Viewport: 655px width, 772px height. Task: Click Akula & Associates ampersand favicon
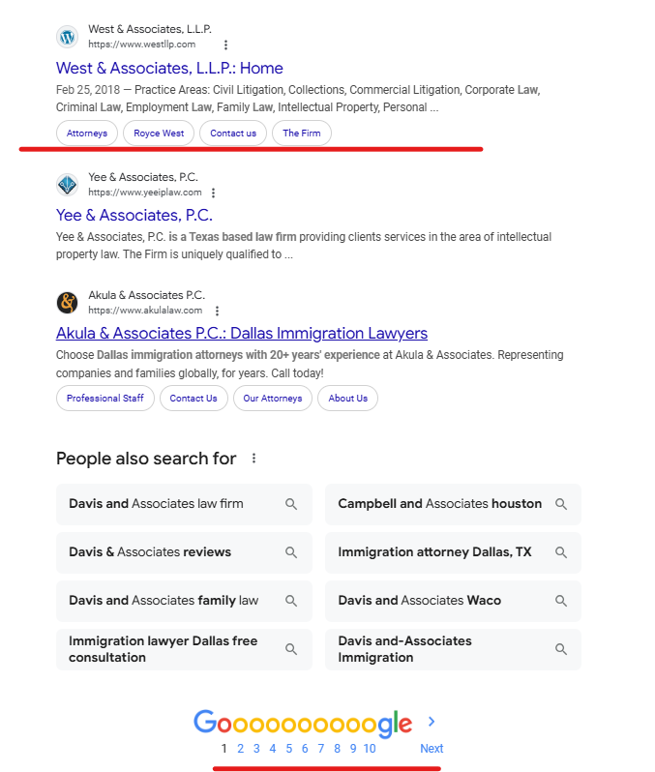click(x=68, y=303)
